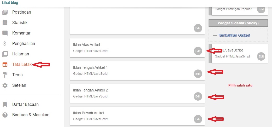
Task: Grab the sticky sidebar HTML/JavaScript gadget drag handle
Action: coord(210,53)
